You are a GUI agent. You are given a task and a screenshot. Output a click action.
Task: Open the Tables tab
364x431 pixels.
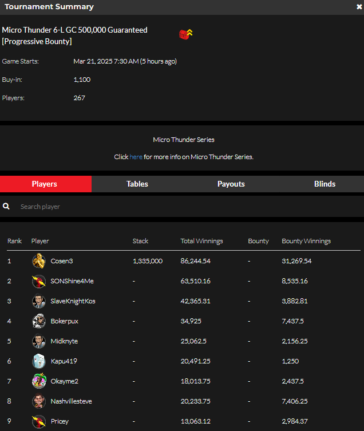click(x=137, y=184)
